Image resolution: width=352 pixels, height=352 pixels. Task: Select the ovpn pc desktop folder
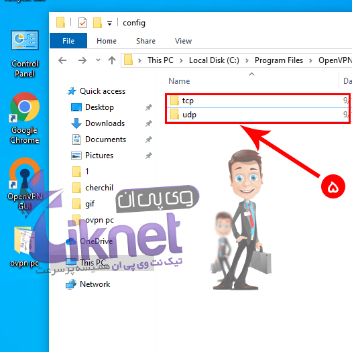point(24,247)
